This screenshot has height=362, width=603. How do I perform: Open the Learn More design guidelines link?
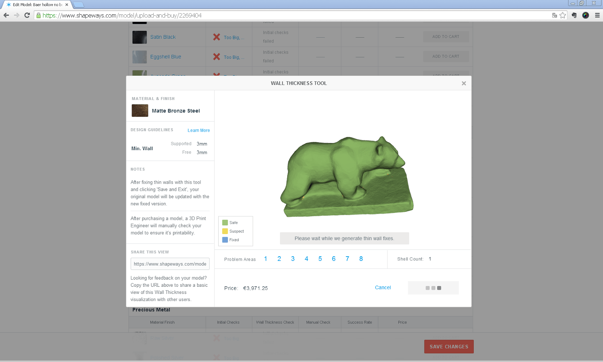coord(199,130)
